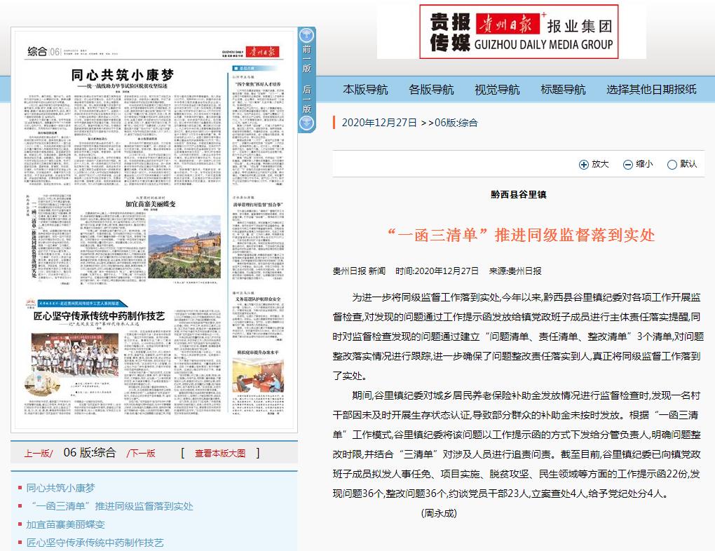The height and width of the screenshot is (551, 715).
Task: Go to next edition via 下一版 link
Action: click(141, 453)
